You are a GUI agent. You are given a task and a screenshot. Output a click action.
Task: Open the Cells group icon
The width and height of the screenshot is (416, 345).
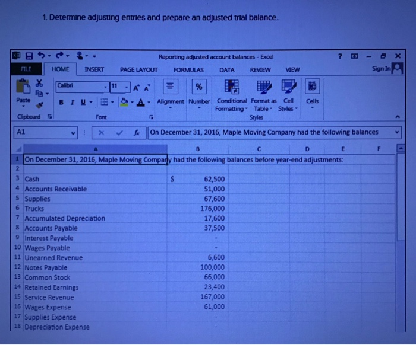[312, 87]
